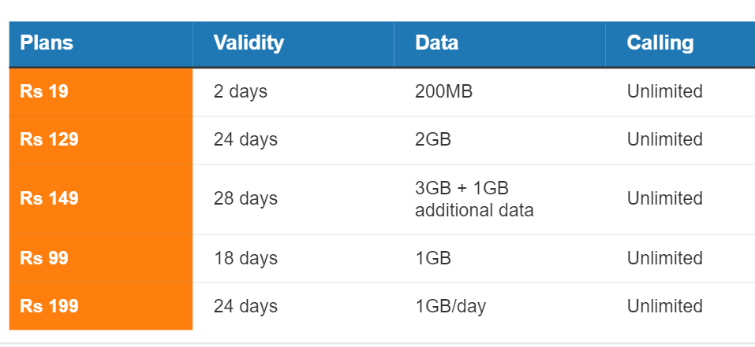
Task: Click the 2GB data cell
Action: pyautogui.click(x=433, y=140)
